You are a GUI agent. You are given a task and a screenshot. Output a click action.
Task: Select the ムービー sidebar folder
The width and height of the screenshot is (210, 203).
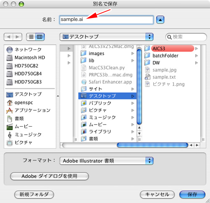click(19, 127)
